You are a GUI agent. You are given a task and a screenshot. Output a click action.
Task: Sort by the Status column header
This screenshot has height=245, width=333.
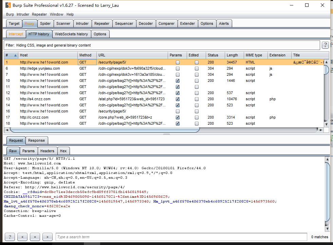(x=215, y=55)
